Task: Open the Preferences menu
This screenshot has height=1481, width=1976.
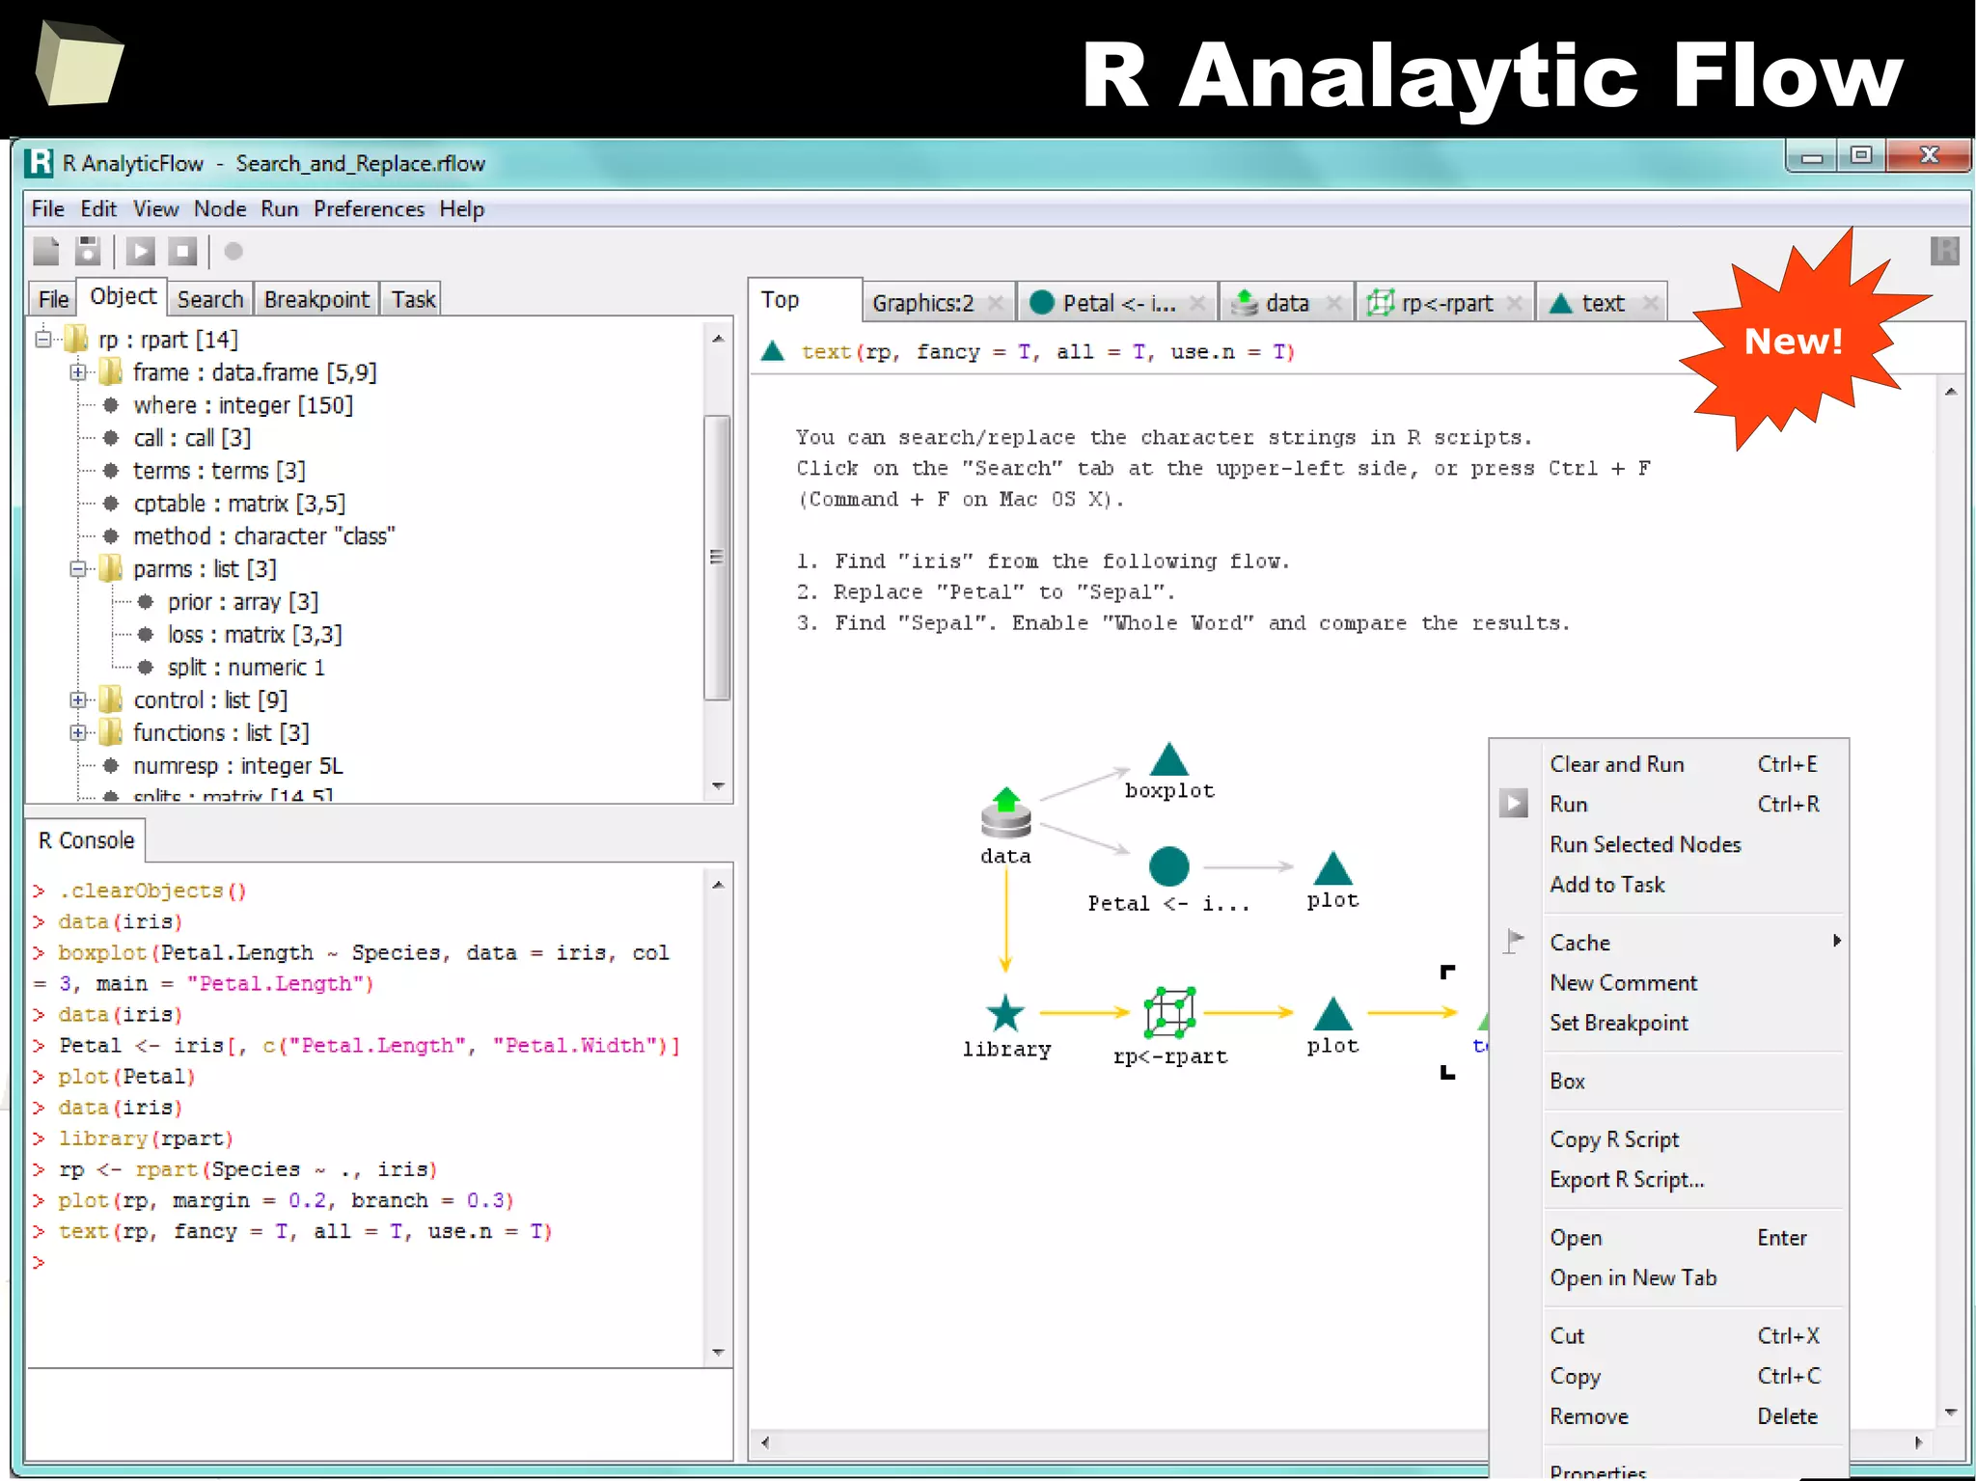Action: coord(369,209)
